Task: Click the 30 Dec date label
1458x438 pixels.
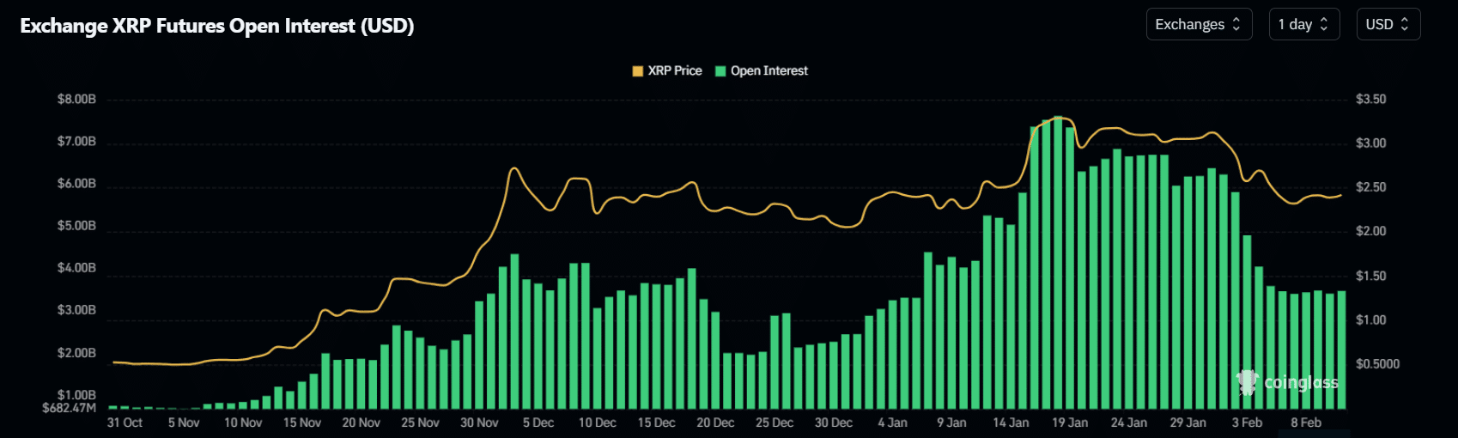Action: 834,423
